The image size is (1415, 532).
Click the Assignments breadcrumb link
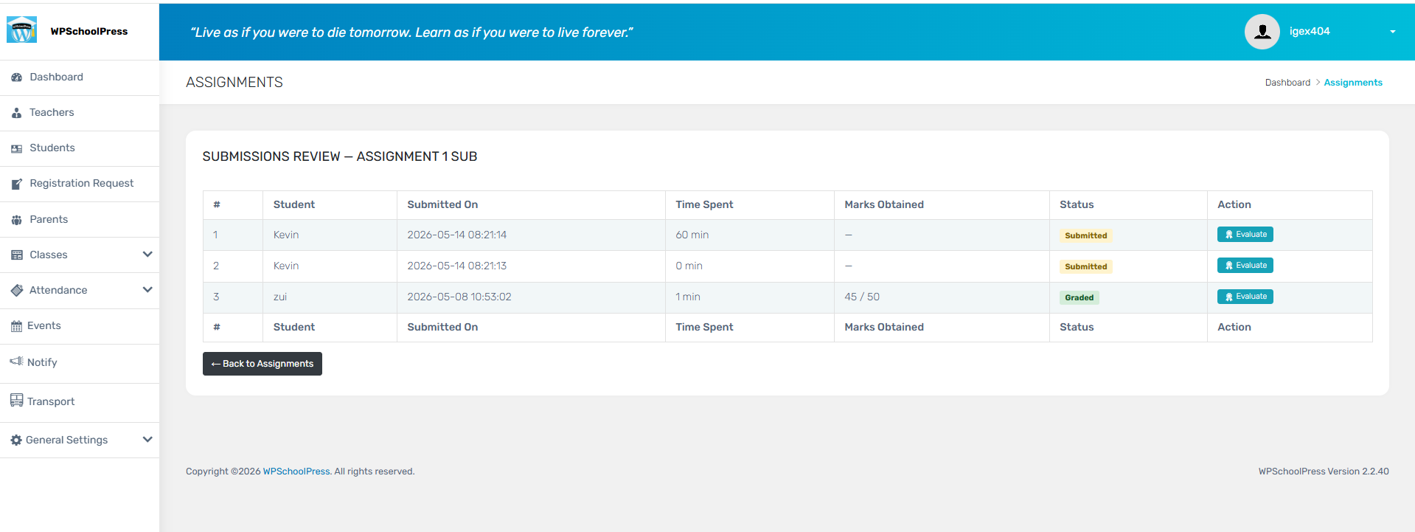(x=1353, y=83)
